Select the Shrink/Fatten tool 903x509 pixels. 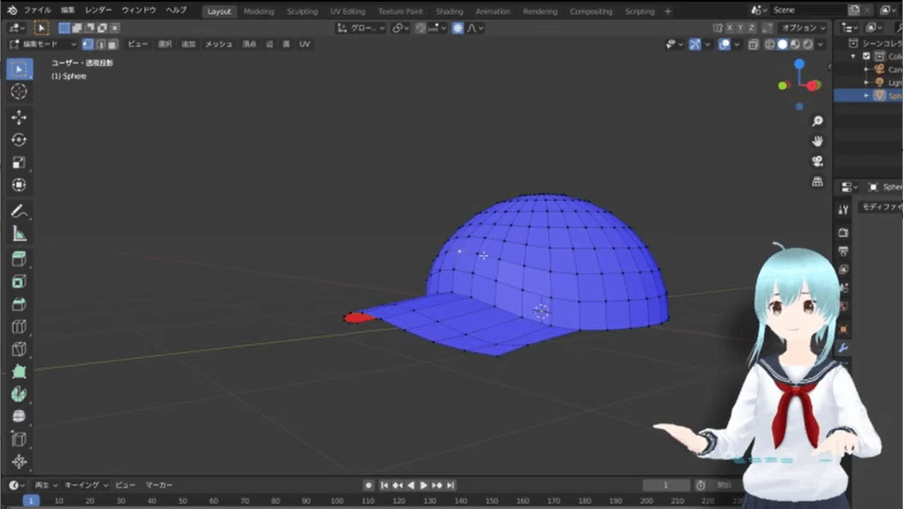click(x=19, y=461)
